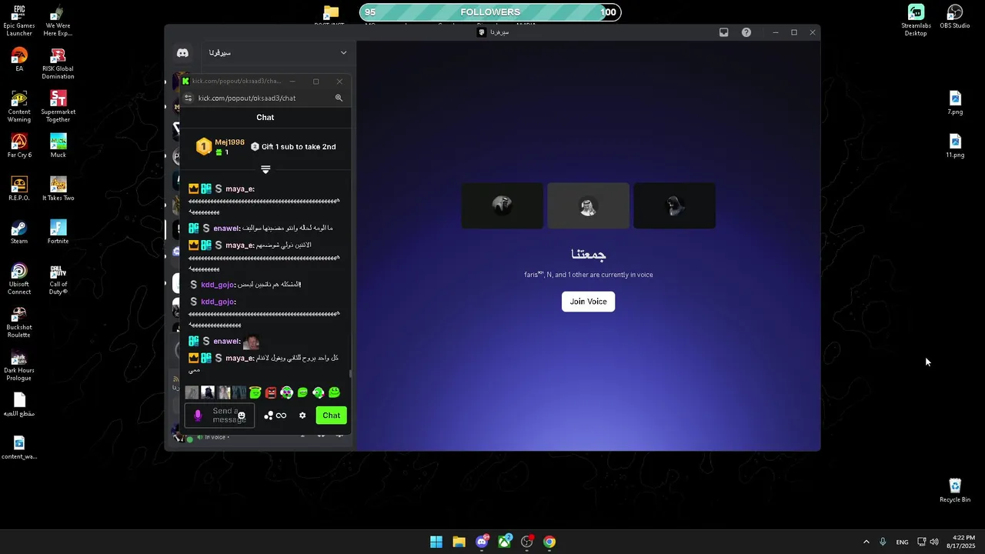Open the volume tray icon

tap(934, 542)
